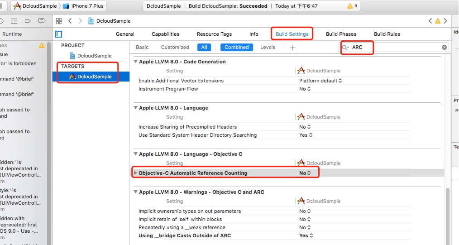Screen dimensions: 459x245
Task: Select the "'br' is forbidden" issue row
Action: coord(18,63)
